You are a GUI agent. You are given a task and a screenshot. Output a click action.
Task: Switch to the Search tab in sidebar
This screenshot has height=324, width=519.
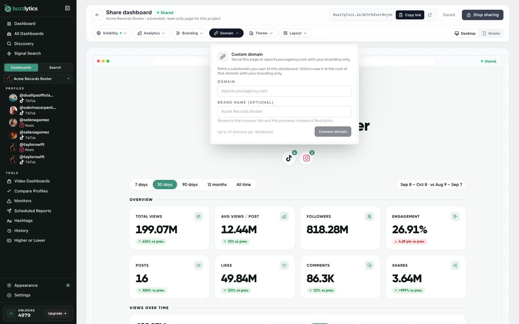(55, 68)
